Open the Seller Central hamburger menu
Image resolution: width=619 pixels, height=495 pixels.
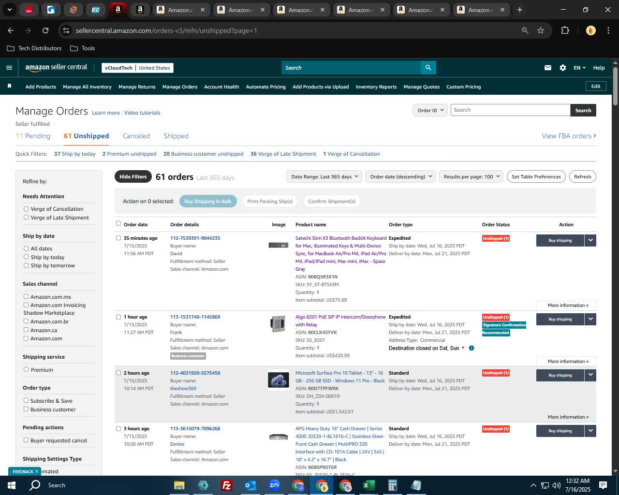pyautogui.click(x=9, y=68)
